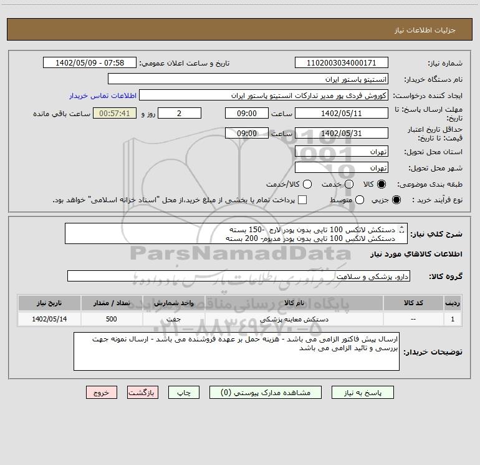The height and width of the screenshot is (465, 480).
Task: Click the announcement date field 1402/05/09 - 07:58
Action: [x=90, y=62]
